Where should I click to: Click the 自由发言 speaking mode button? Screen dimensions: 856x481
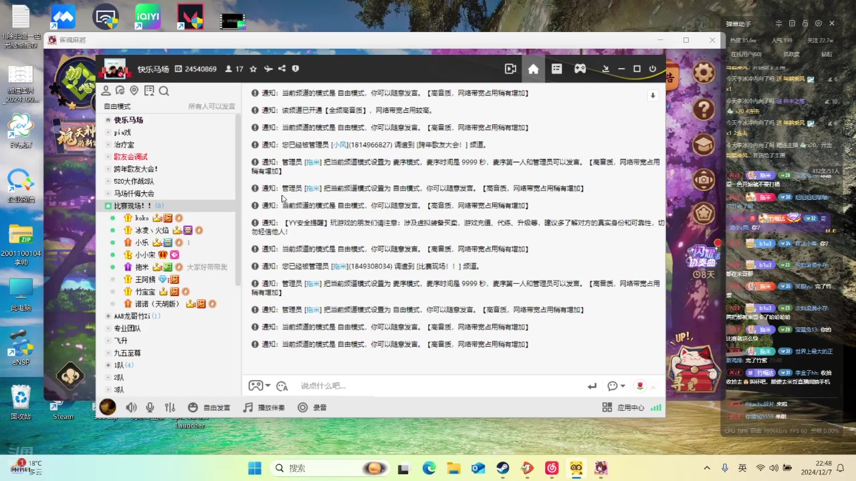209,408
